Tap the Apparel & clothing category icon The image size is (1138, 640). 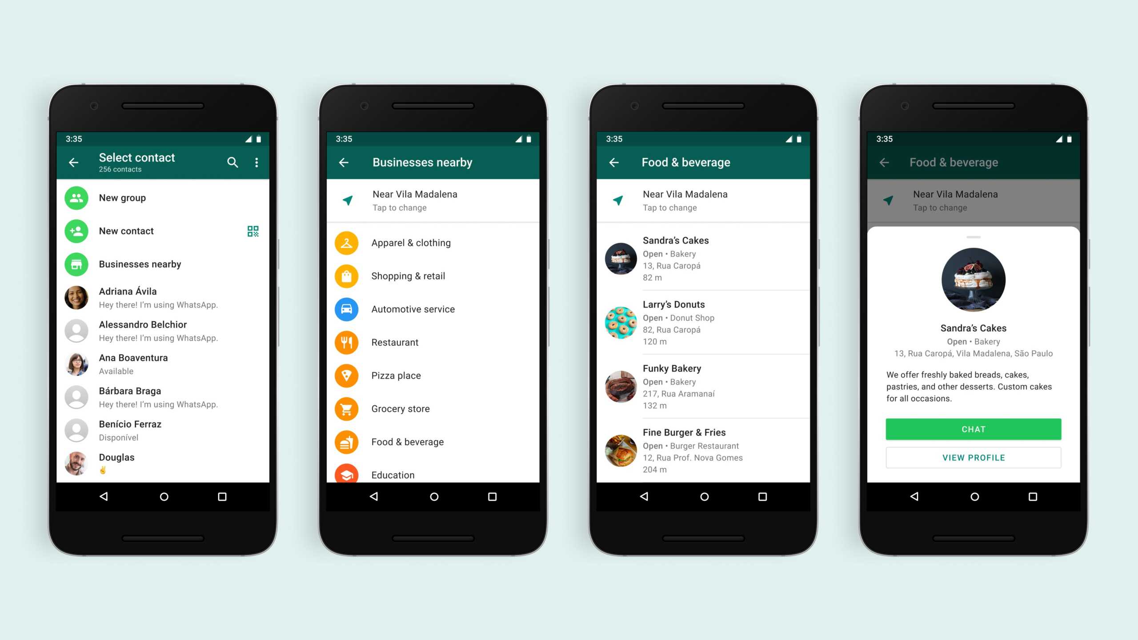348,242
